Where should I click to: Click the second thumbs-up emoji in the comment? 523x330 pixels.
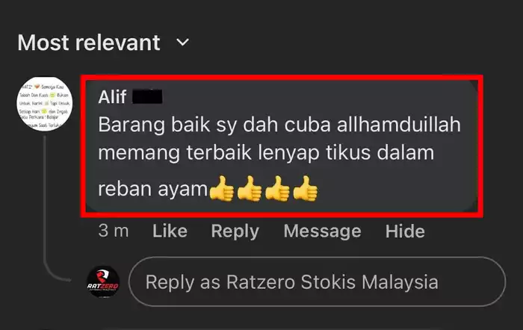[x=250, y=189]
